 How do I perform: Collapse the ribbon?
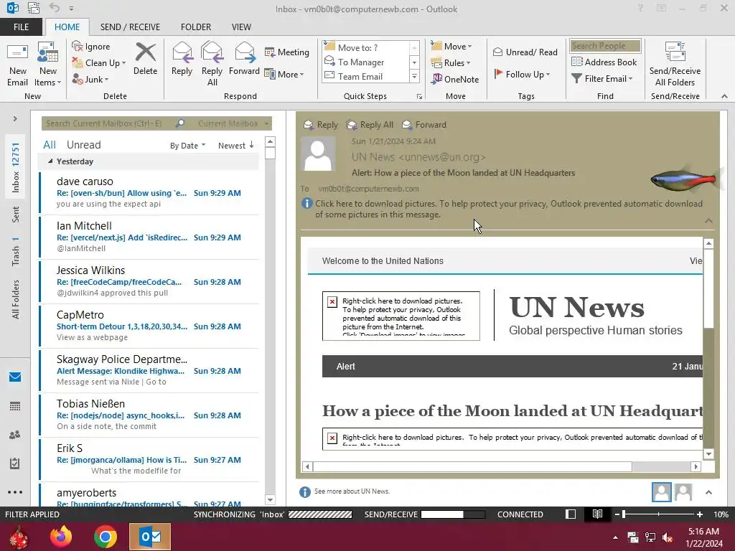[x=724, y=96]
